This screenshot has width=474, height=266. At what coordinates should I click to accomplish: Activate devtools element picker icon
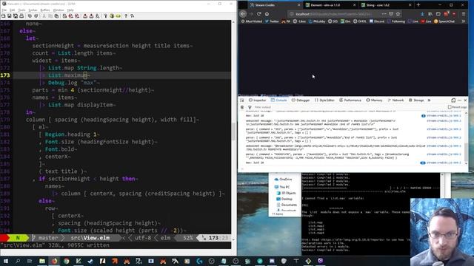[242, 100]
